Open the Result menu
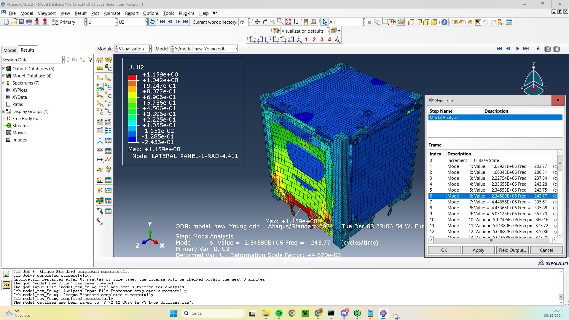Image resolution: width=569 pixels, height=320 pixels. (80, 13)
